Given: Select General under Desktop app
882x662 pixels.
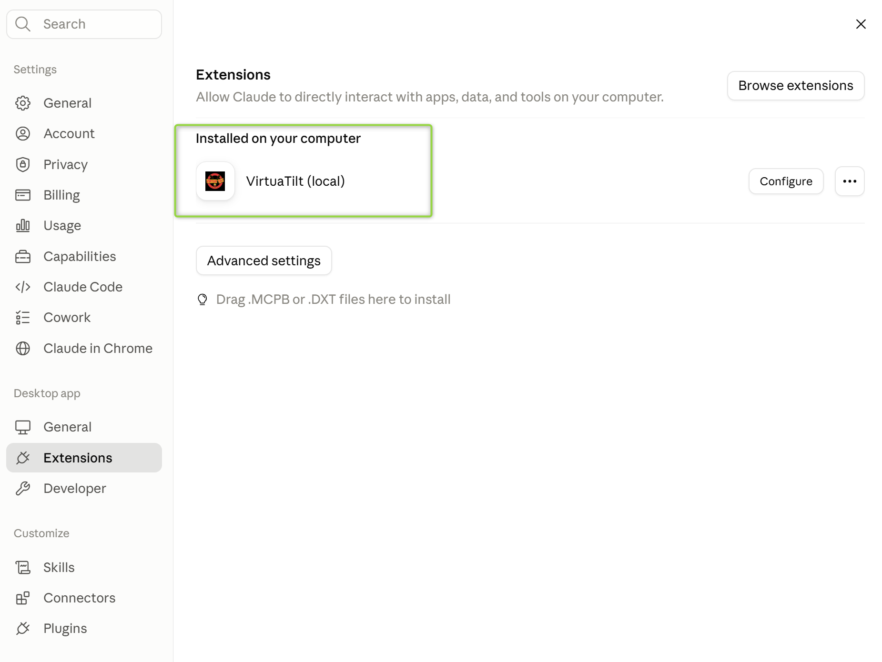Looking at the screenshot, I should click(84, 427).
